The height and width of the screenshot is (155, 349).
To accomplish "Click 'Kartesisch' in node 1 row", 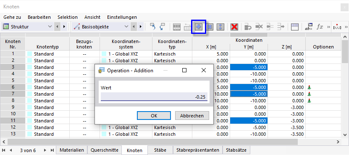I will (165, 54).
